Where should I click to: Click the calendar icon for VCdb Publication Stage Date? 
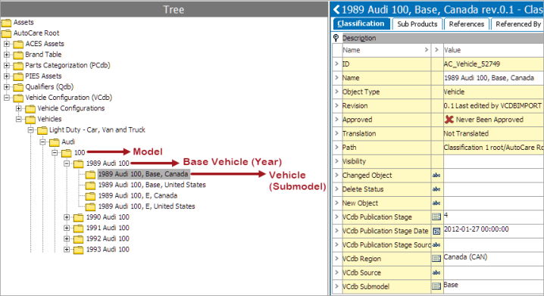pyautogui.click(x=436, y=231)
